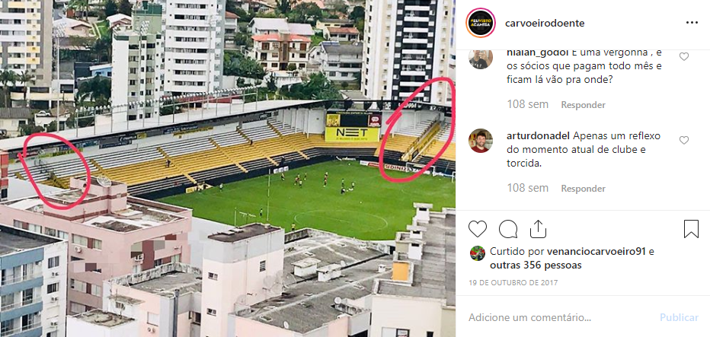The height and width of the screenshot is (337, 710).
Task: Reply to arturdonadel's comment via Responder
Action: point(584,189)
